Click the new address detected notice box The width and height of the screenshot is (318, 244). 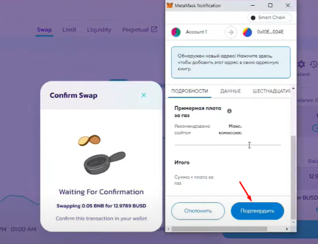(x=231, y=62)
